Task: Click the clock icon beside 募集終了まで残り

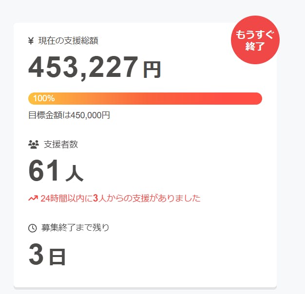Action: pyautogui.click(x=33, y=228)
